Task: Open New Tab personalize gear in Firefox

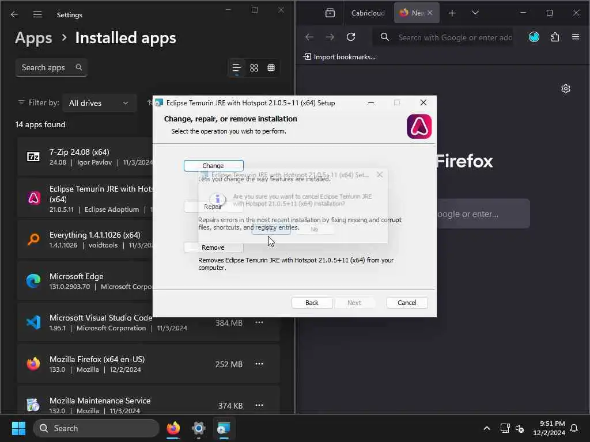Action: click(566, 89)
